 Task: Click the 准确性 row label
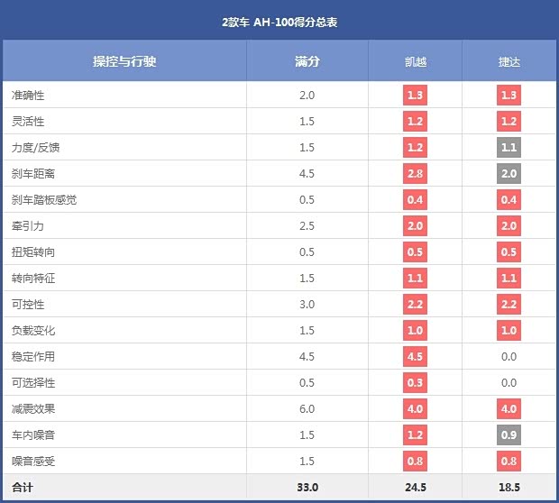point(28,95)
